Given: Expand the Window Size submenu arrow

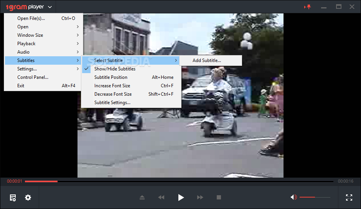Looking at the screenshot, I should (x=78, y=35).
